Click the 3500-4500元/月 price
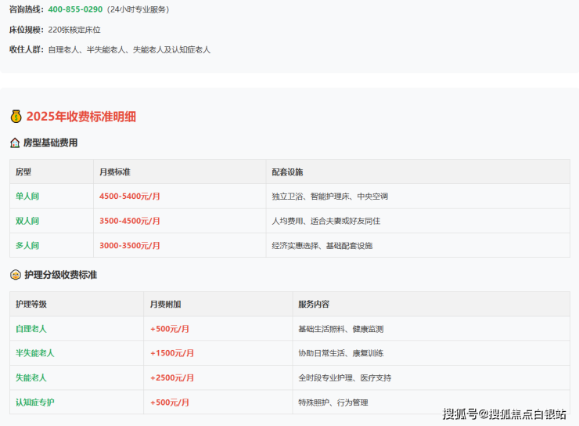Image resolution: width=579 pixels, height=426 pixels. tap(130, 221)
